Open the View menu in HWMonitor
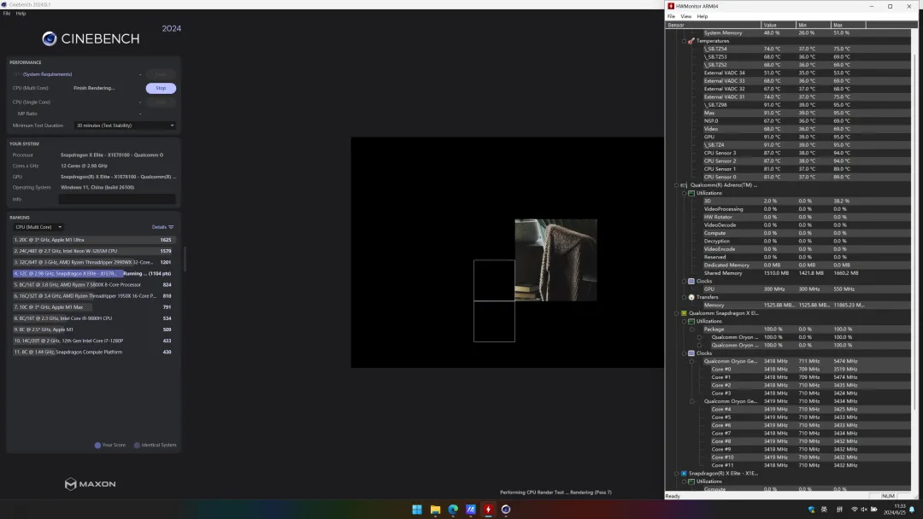This screenshot has width=923, height=519. (x=686, y=16)
